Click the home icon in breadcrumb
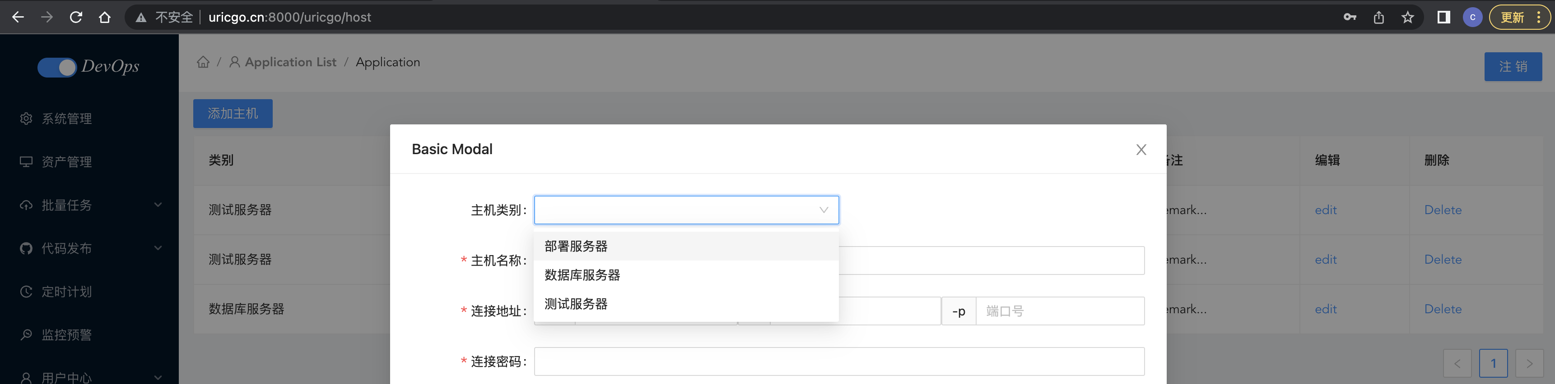Viewport: 1555px width, 384px height. (x=204, y=62)
